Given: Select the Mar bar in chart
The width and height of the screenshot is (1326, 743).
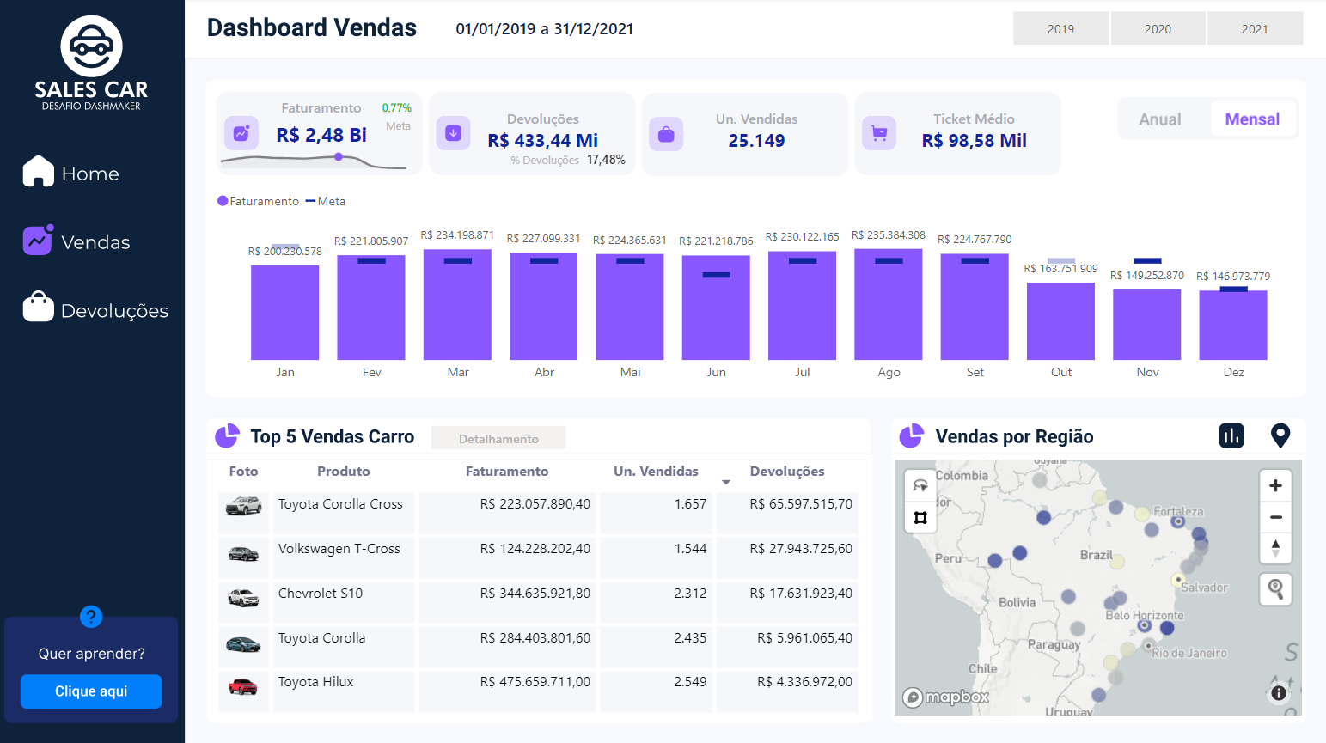Looking at the screenshot, I should coord(457,305).
